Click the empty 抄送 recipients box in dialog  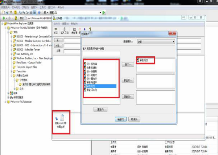(155, 81)
